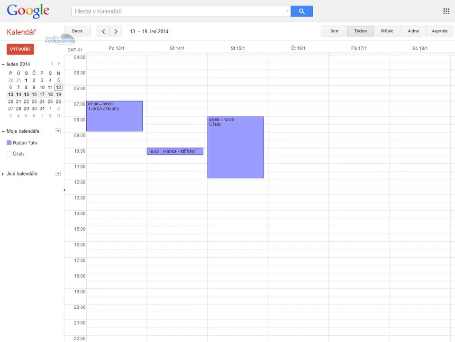Click the Dnes button
The image size is (455, 342).
[77, 31]
